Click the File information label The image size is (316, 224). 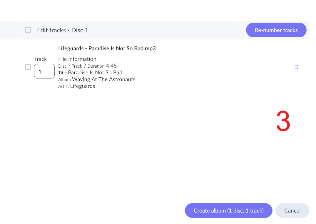tap(77, 59)
